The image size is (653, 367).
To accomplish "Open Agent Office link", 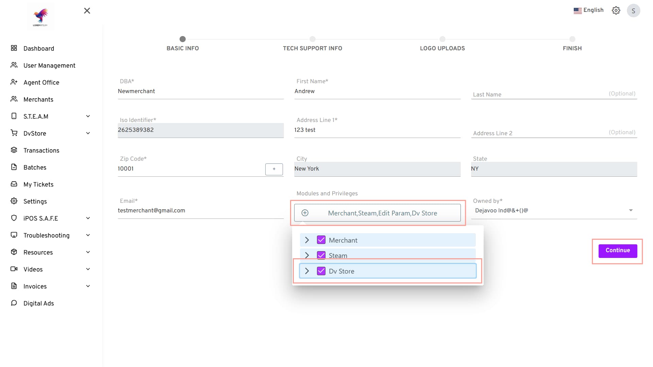I will coord(41,82).
